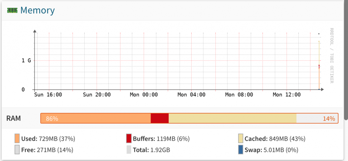Click the vertical scrollbar on the right edge

(346, 60)
